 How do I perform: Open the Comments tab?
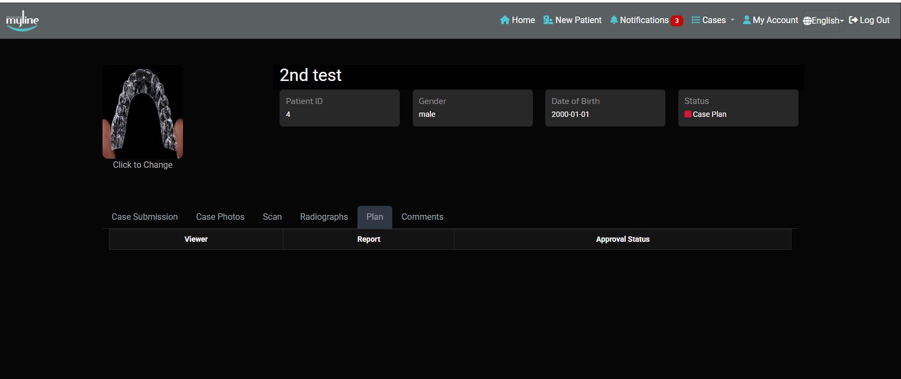[x=422, y=217]
